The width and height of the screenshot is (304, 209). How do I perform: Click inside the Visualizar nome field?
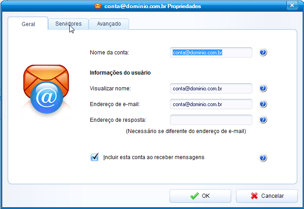coord(211,89)
